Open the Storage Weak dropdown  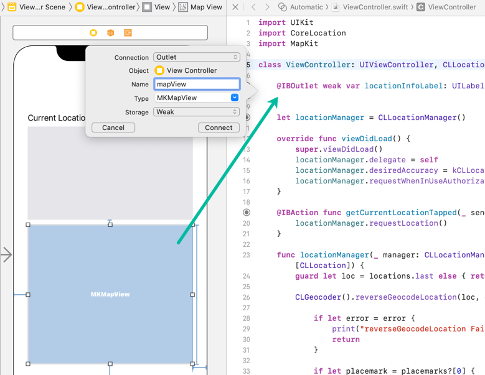coord(197,112)
